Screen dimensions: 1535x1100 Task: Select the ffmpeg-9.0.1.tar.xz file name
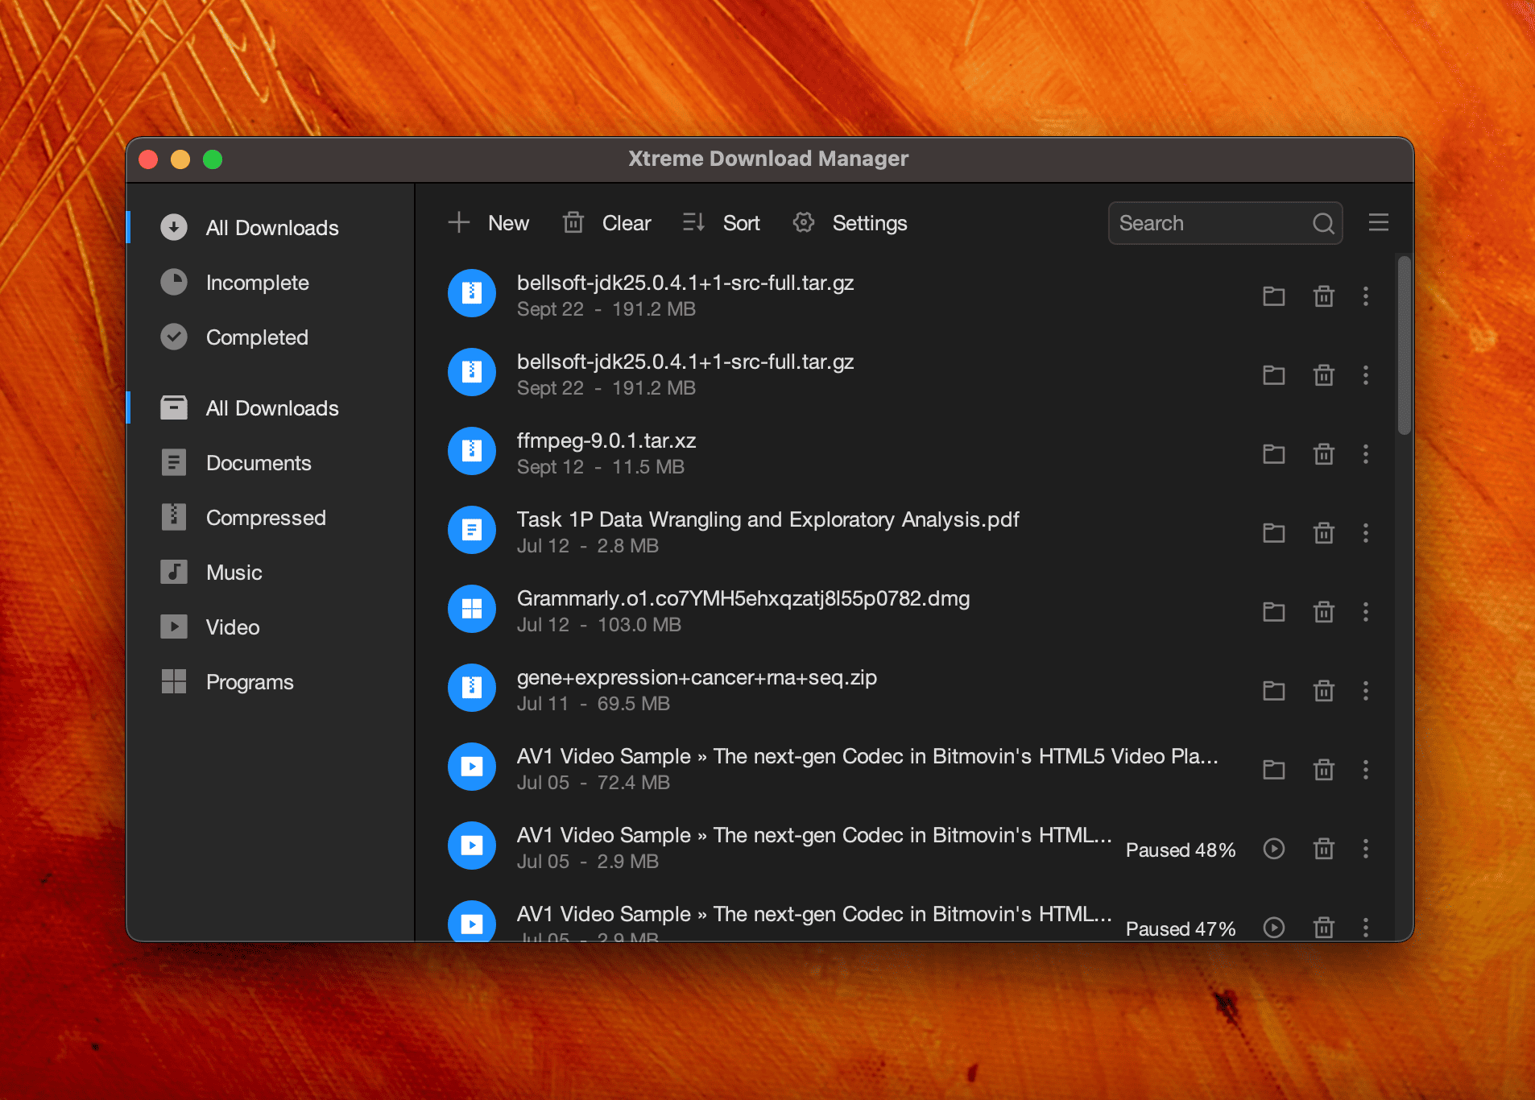(606, 440)
